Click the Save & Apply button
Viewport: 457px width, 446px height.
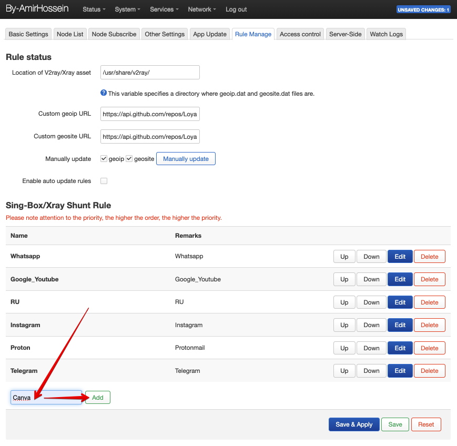353,424
